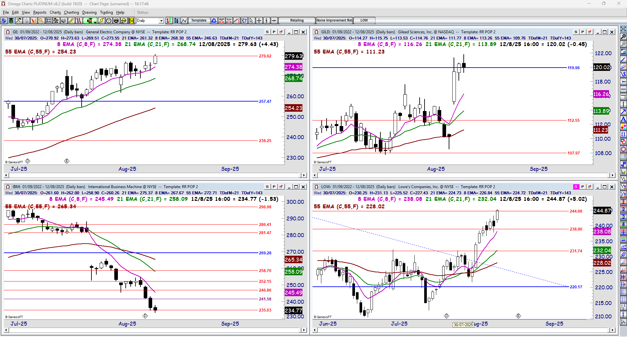Toggle the P button on LOW chart
Viewport: 627px width, 337px height.
(x=583, y=187)
